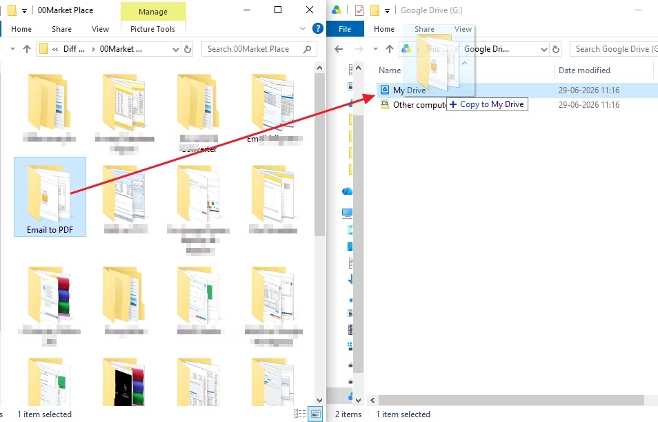Switch to details view layout button

[x=300, y=414]
